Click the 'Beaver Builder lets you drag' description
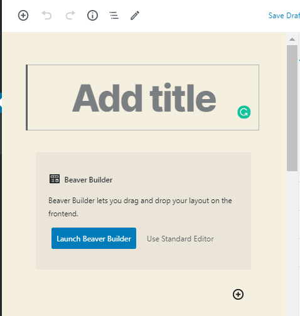This screenshot has width=300, height=316. (140, 207)
